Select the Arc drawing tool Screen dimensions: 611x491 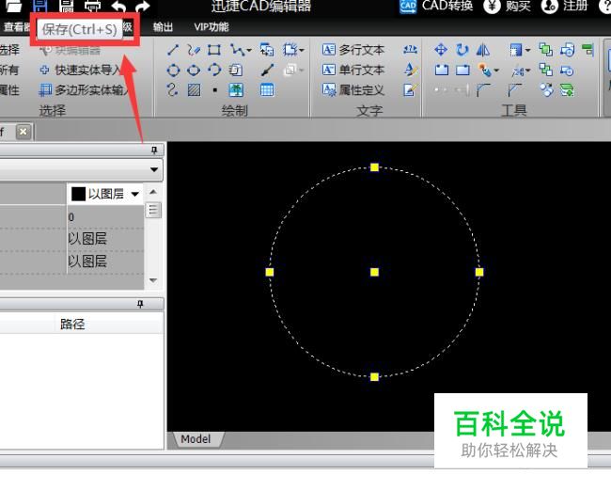click(214, 71)
